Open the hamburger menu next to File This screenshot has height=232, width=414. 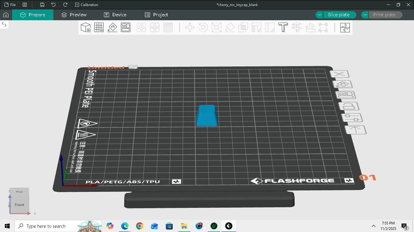pos(25,5)
